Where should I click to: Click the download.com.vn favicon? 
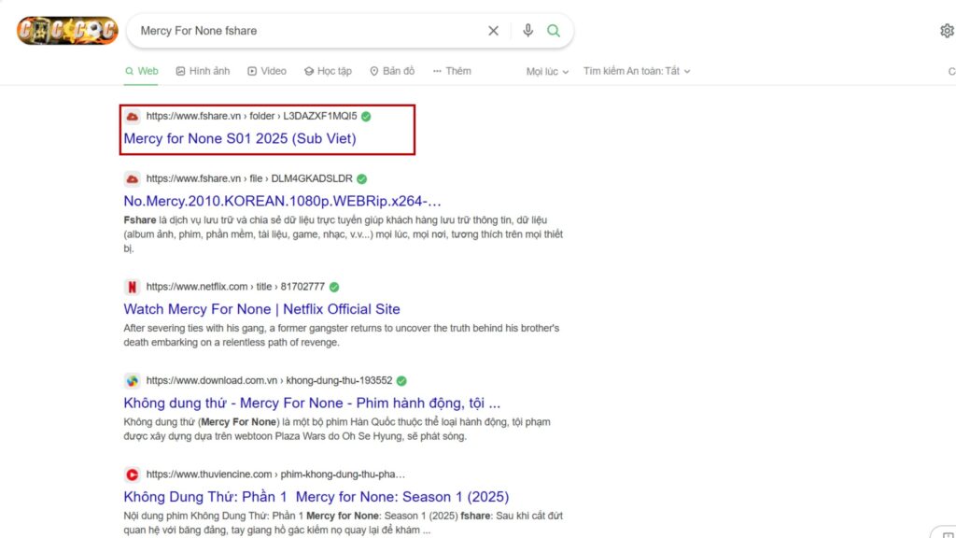click(132, 381)
